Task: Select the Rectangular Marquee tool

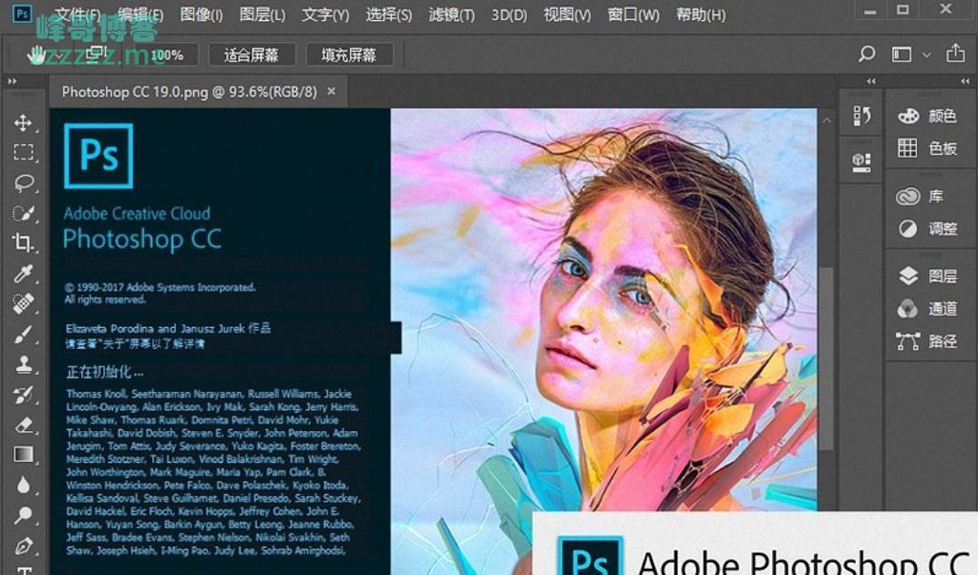Action: click(x=24, y=153)
